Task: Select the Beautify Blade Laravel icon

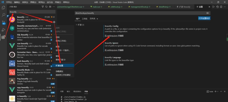Action: coord(12,72)
